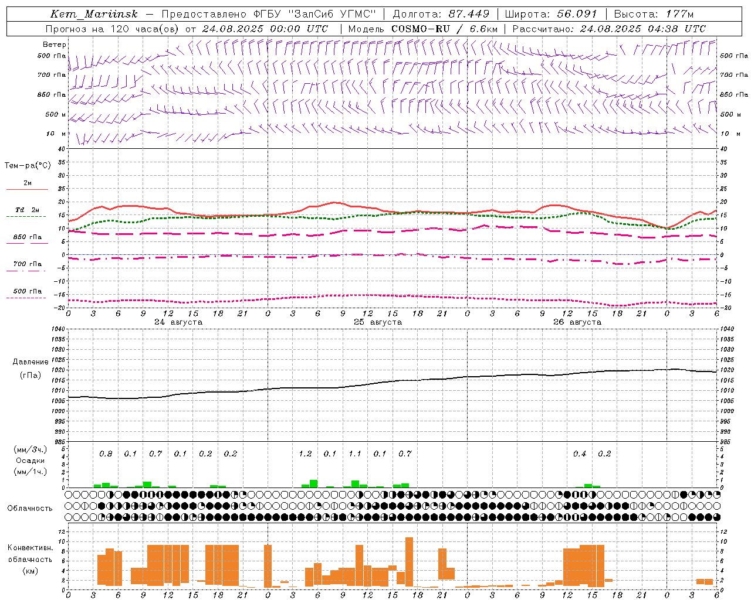Click the right-side '10 м' wind label
This screenshot has height=600, width=751.
point(729,134)
